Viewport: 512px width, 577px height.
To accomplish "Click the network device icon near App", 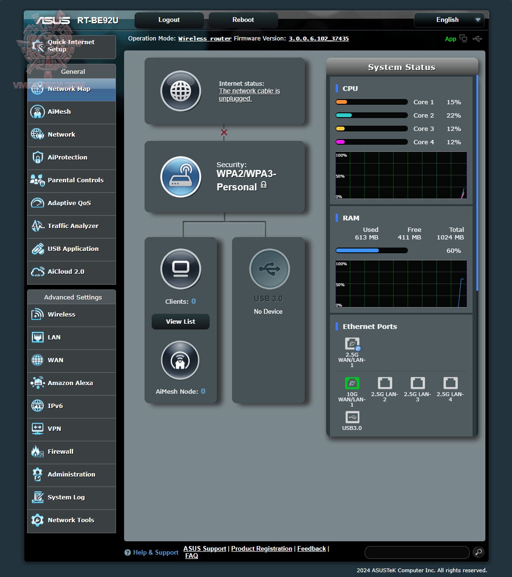I will (x=463, y=39).
